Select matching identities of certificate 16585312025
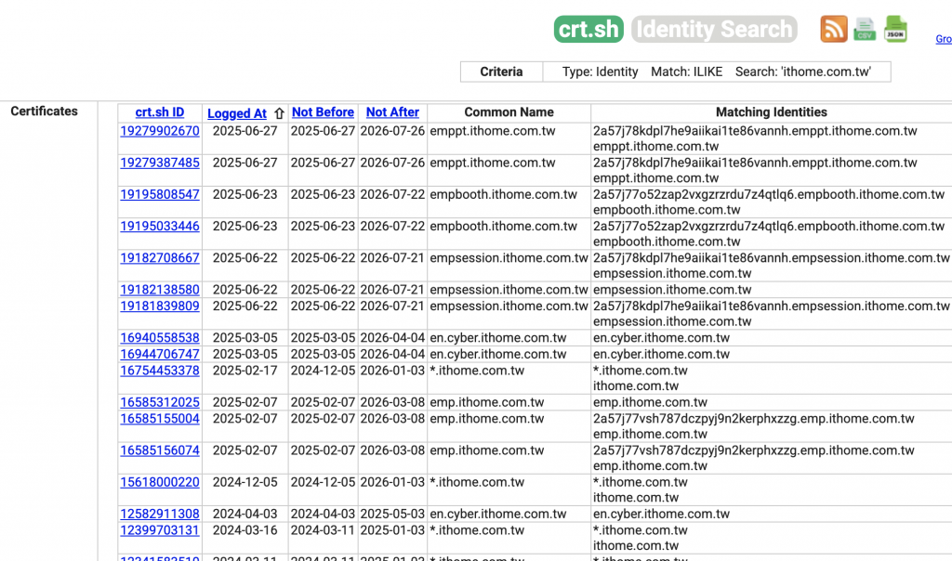952x561 pixels. coord(650,402)
